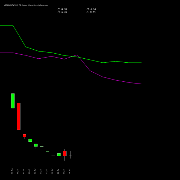Click the high value 'H: 0.30'

click(91, 9)
